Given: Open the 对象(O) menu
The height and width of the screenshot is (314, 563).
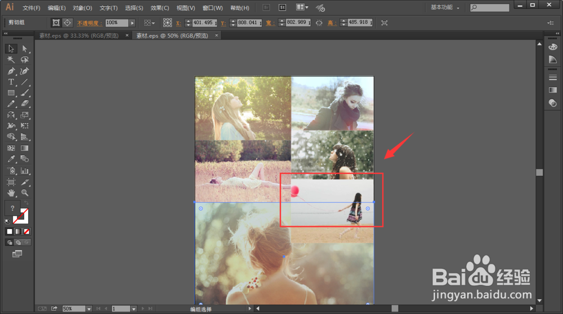Looking at the screenshot, I should click(x=82, y=8).
